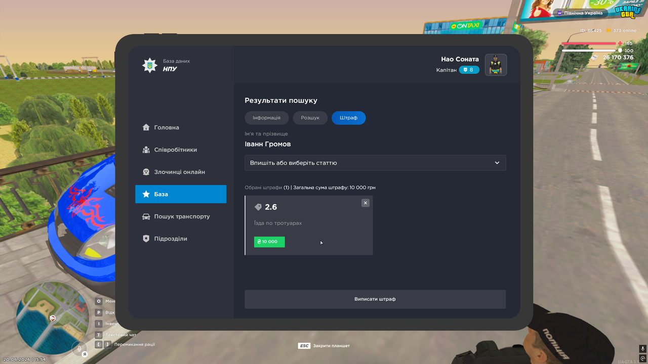Viewport: 648px width, 364px height.
Task: Open the Співробітники staff section
Action: 181,150
